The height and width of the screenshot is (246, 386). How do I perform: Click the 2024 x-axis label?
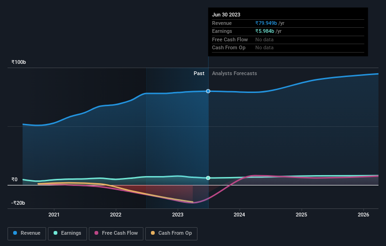239,215
